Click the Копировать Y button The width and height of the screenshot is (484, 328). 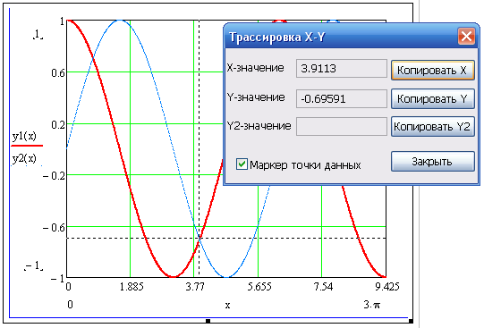433,98
